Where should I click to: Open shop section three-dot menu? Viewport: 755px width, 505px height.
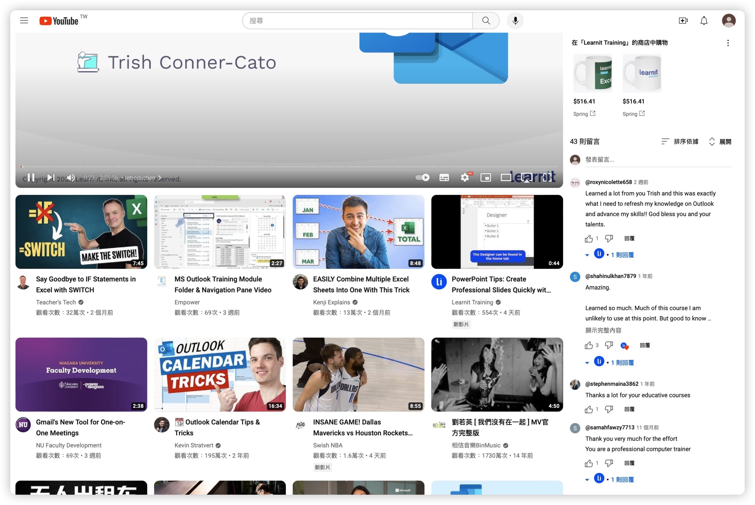[728, 43]
